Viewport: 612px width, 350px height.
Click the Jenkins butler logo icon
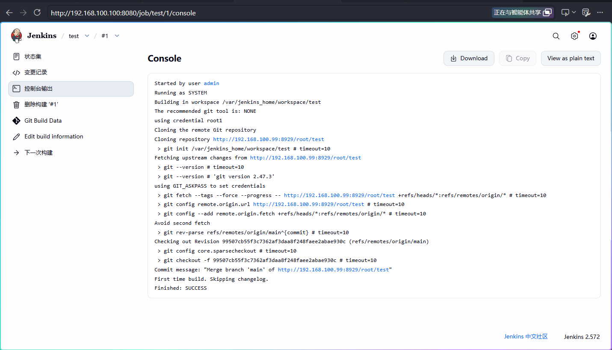17,36
